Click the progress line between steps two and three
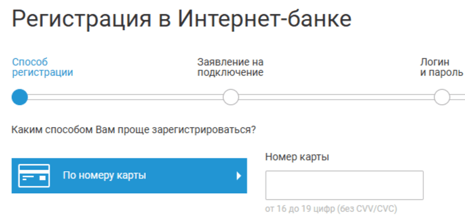The width and height of the screenshot is (465, 224). (336, 97)
